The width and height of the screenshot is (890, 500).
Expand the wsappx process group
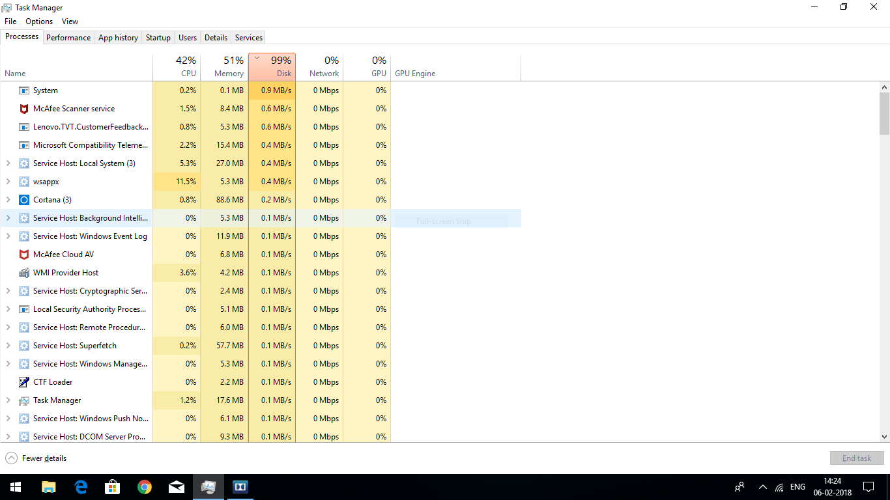[x=8, y=182]
